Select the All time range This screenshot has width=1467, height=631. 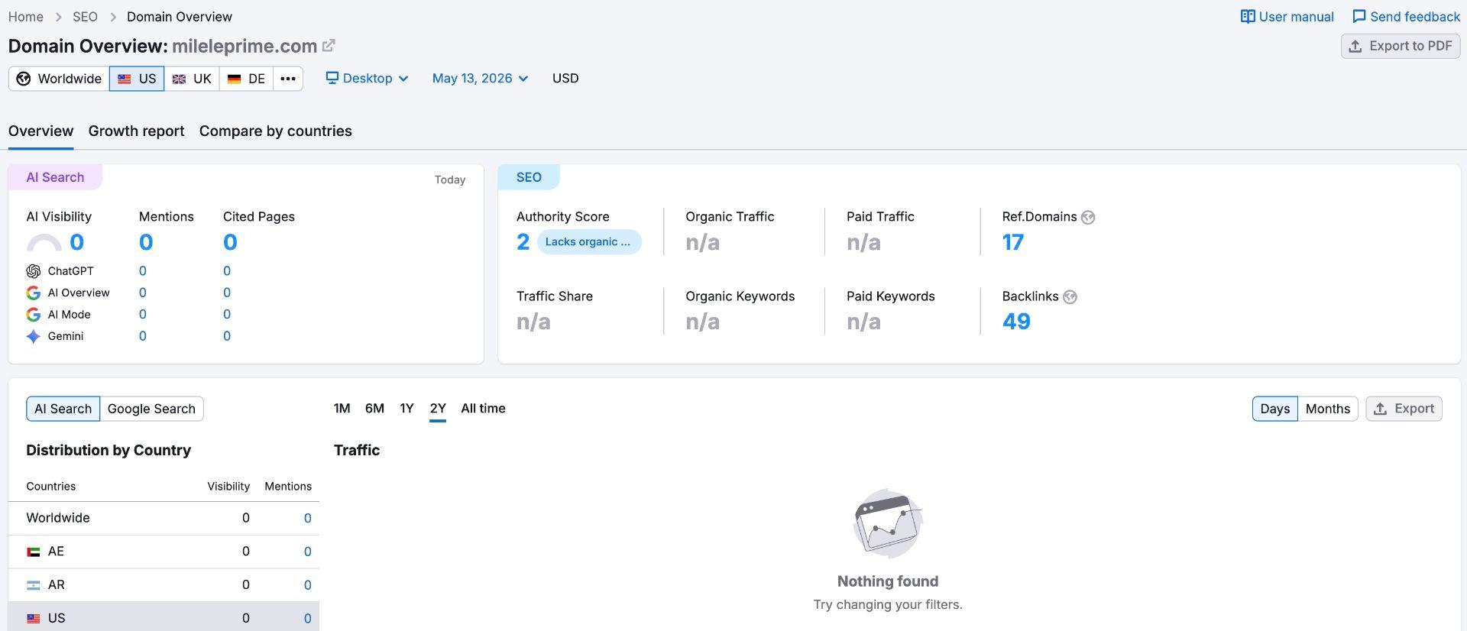[x=483, y=409]
